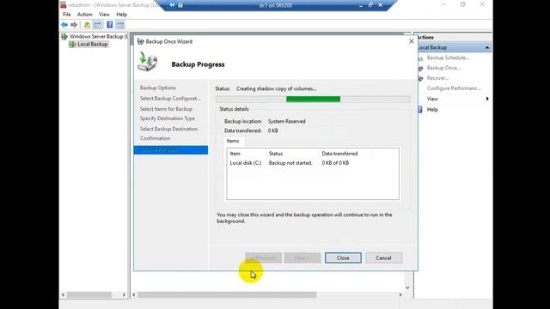
Task: Click Backup Schedule action in Actions pane
Action: click(448, 58)
